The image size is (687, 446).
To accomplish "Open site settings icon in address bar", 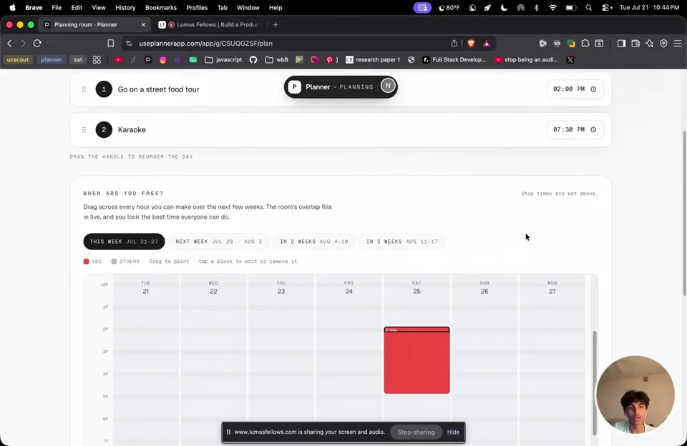I will (129, 44).
